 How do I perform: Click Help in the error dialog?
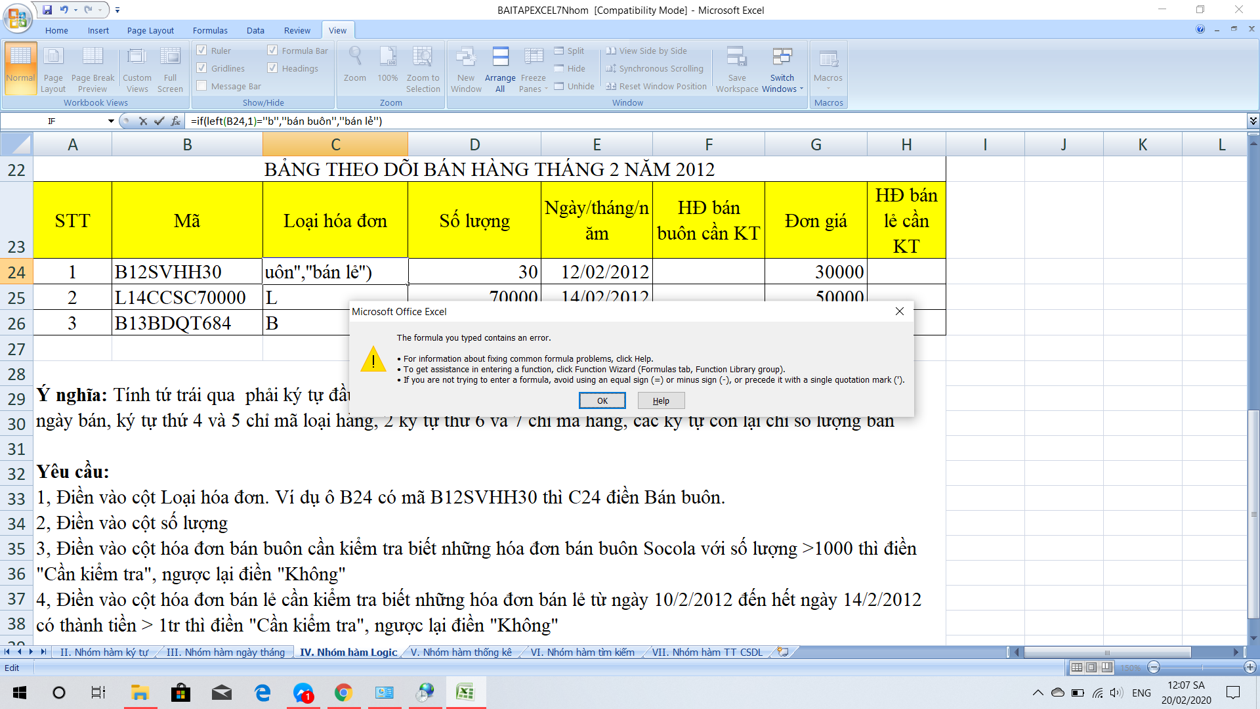point(661,400)
